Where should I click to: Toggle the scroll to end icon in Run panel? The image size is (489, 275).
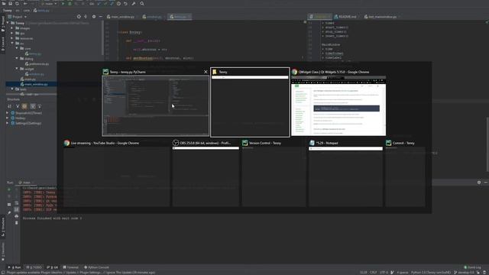[x=17, y=209]
